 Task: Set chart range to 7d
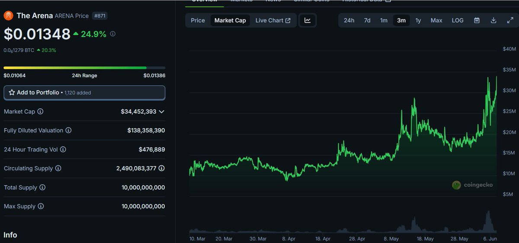click(x=367, y=20)
